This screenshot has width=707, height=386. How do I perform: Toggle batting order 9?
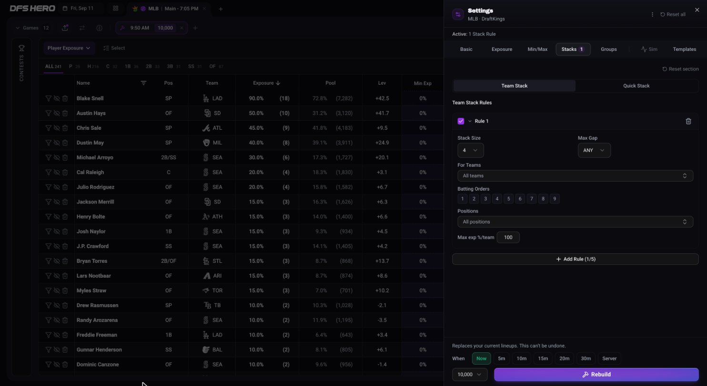pyautogui.click(x=554, y=199)
